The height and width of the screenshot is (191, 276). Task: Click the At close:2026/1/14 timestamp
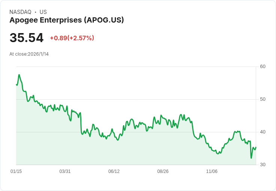tap(29, 54)
